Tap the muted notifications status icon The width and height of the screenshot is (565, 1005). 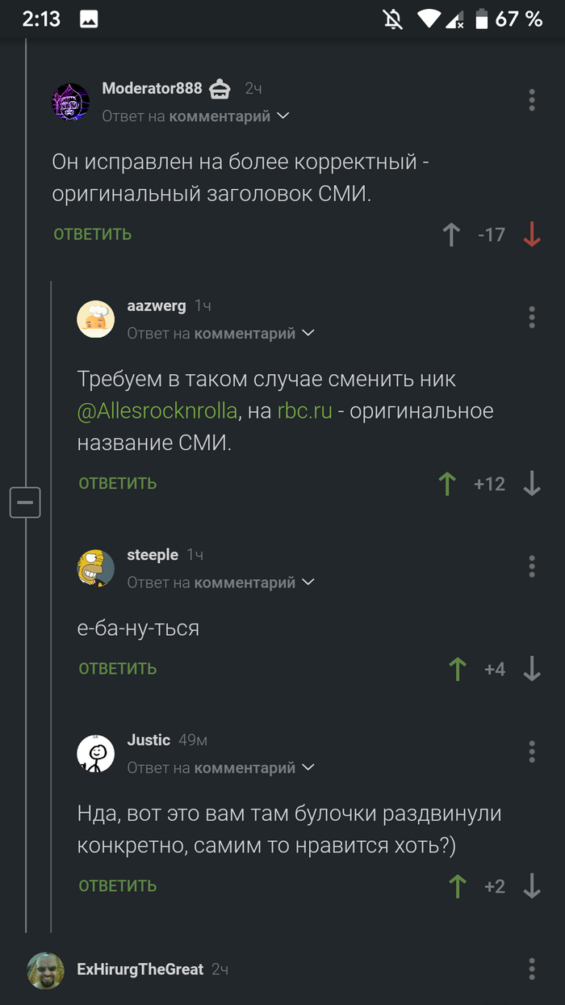point(393,19)
